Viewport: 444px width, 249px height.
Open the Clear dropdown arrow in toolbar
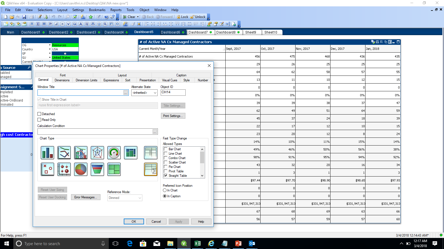coord(138,17)
